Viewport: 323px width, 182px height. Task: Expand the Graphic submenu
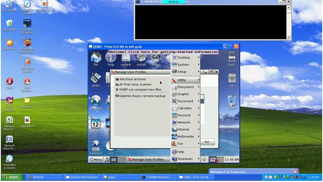(x=186, y=94)
